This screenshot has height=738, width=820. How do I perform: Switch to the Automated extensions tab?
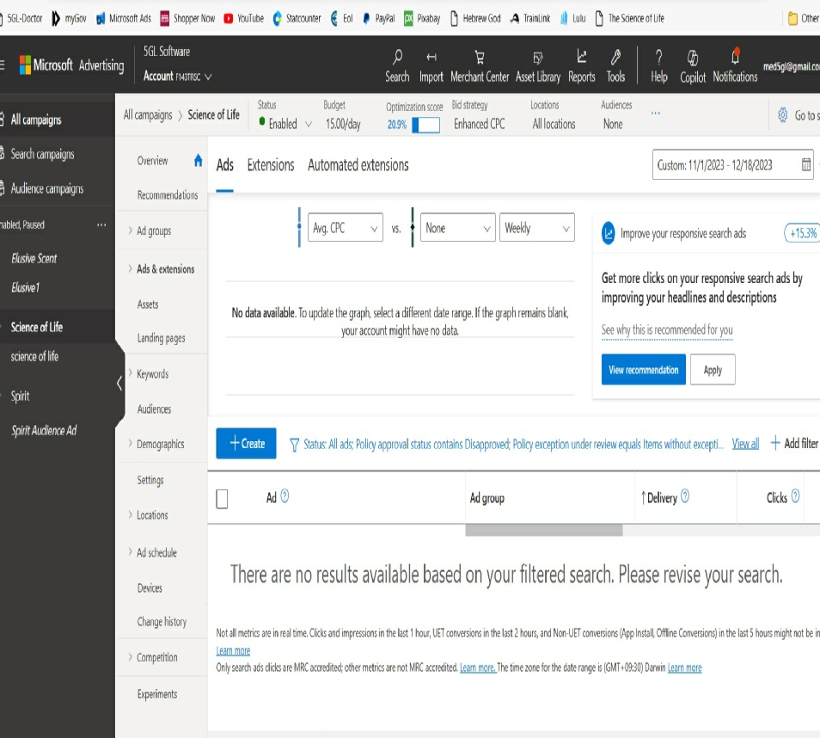[x=358, y=165]
